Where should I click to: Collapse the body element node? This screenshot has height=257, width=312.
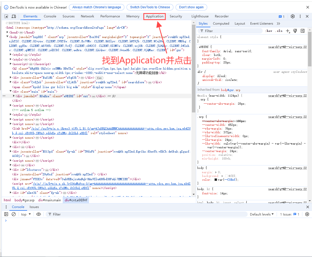(7, 37)
